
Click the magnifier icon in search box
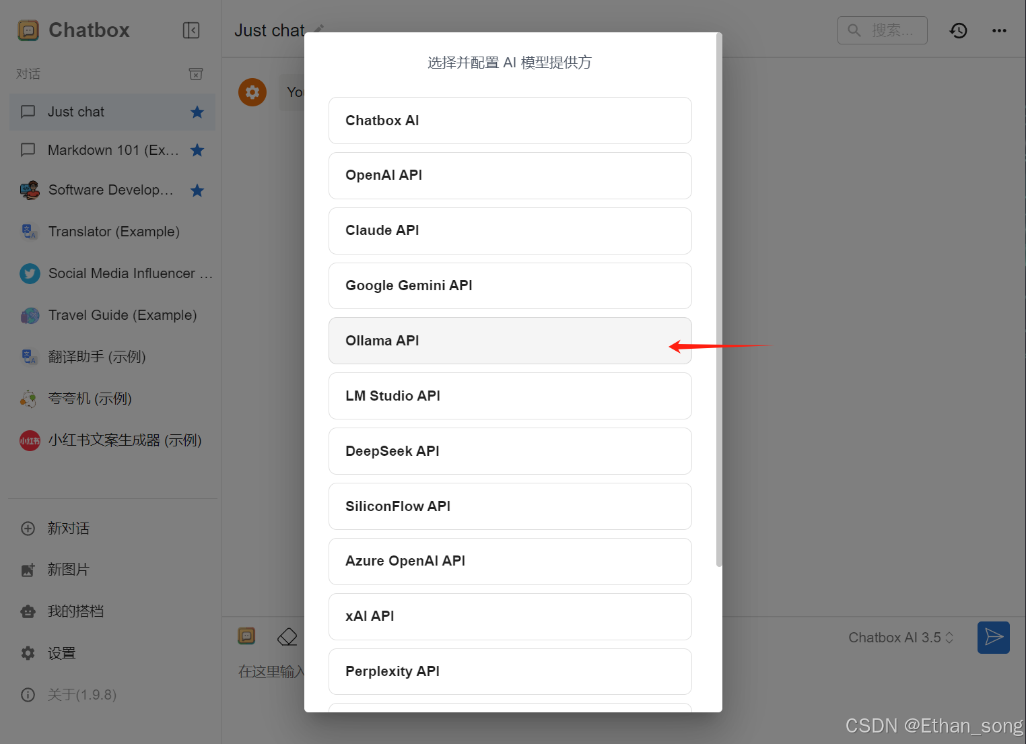pos(854,30)
